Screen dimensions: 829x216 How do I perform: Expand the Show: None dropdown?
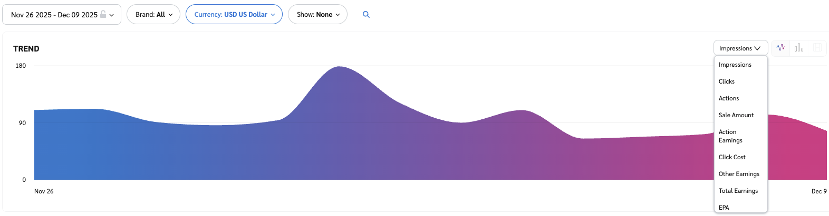tap(317, 15)
